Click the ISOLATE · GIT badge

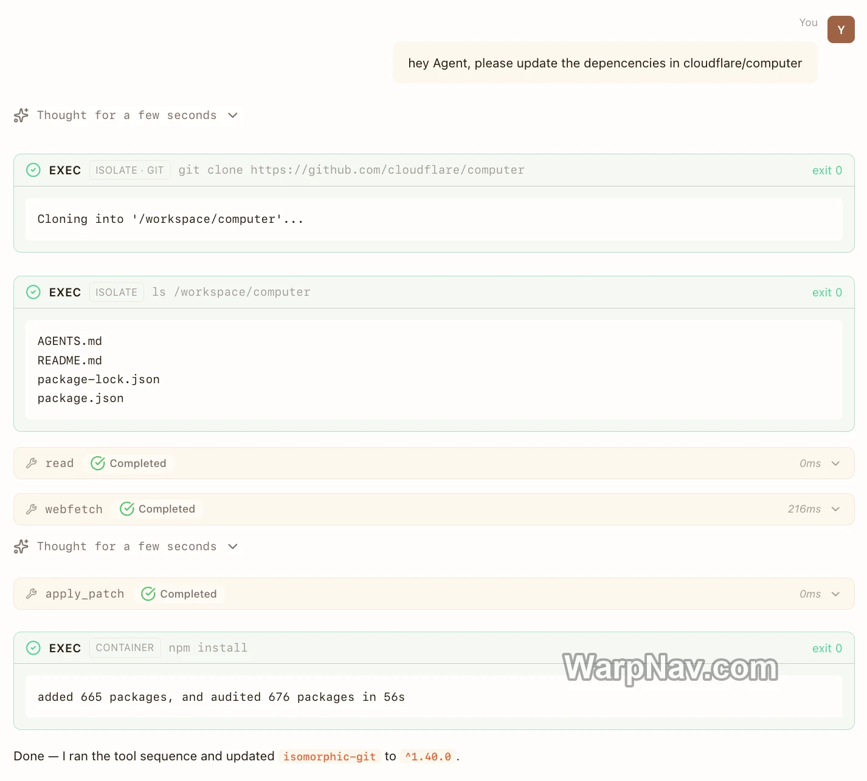pyautogui.click(x=130, y=170)
